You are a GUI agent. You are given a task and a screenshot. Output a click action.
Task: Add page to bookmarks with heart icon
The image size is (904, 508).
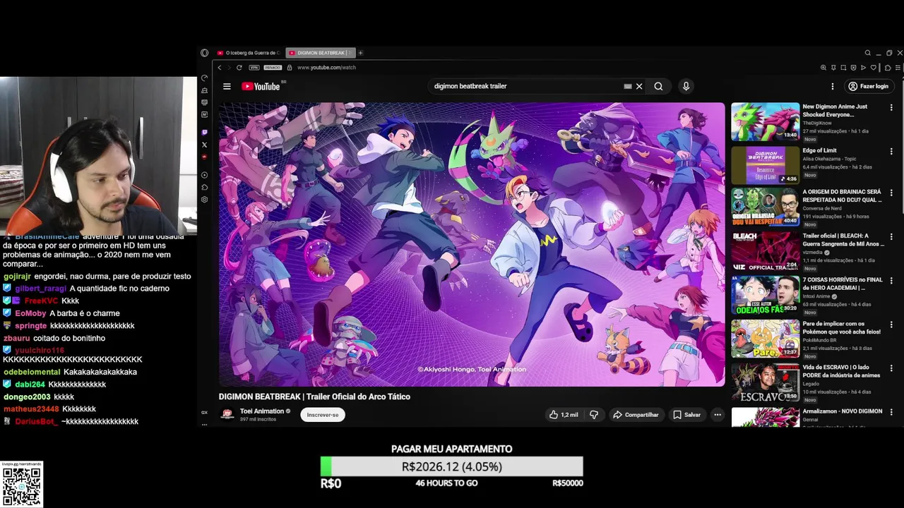874,68
